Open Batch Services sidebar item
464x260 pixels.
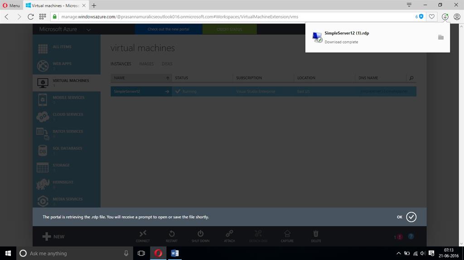pos(67,133)
